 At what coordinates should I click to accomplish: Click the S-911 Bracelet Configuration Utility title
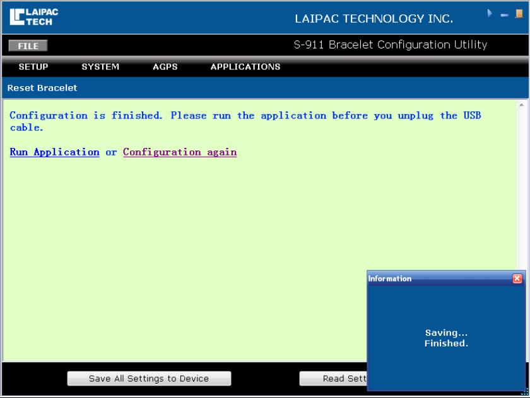click(391, 45)
